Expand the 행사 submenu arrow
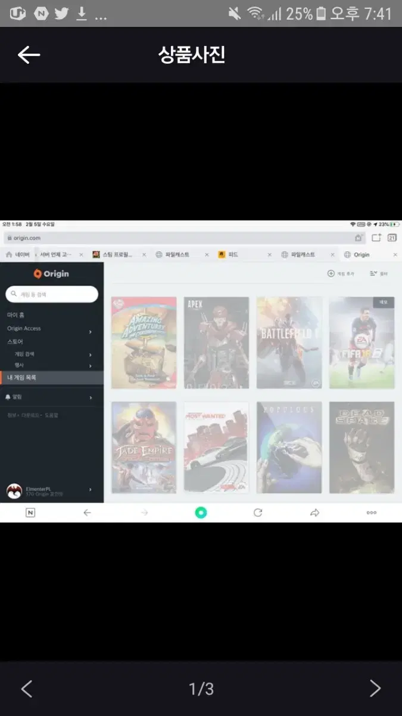402x716 pixels. (91, 366)
